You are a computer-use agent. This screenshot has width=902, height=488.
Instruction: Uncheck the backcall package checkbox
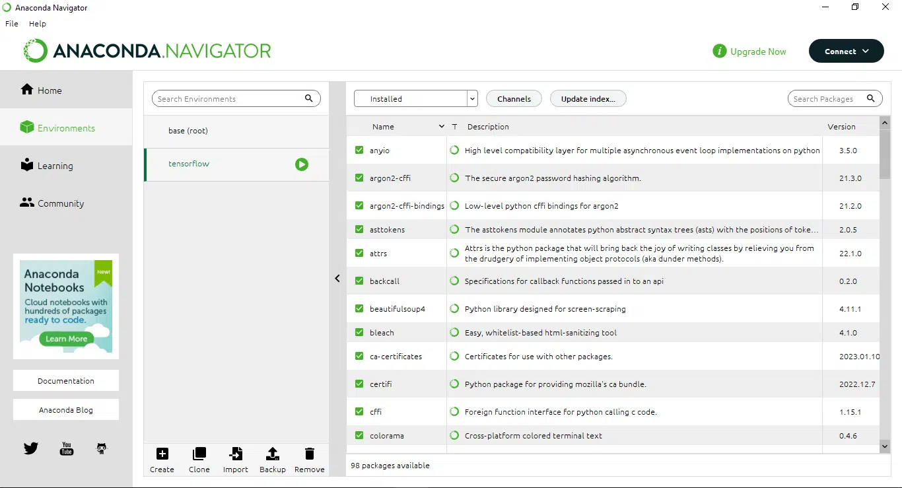point(359,281)
